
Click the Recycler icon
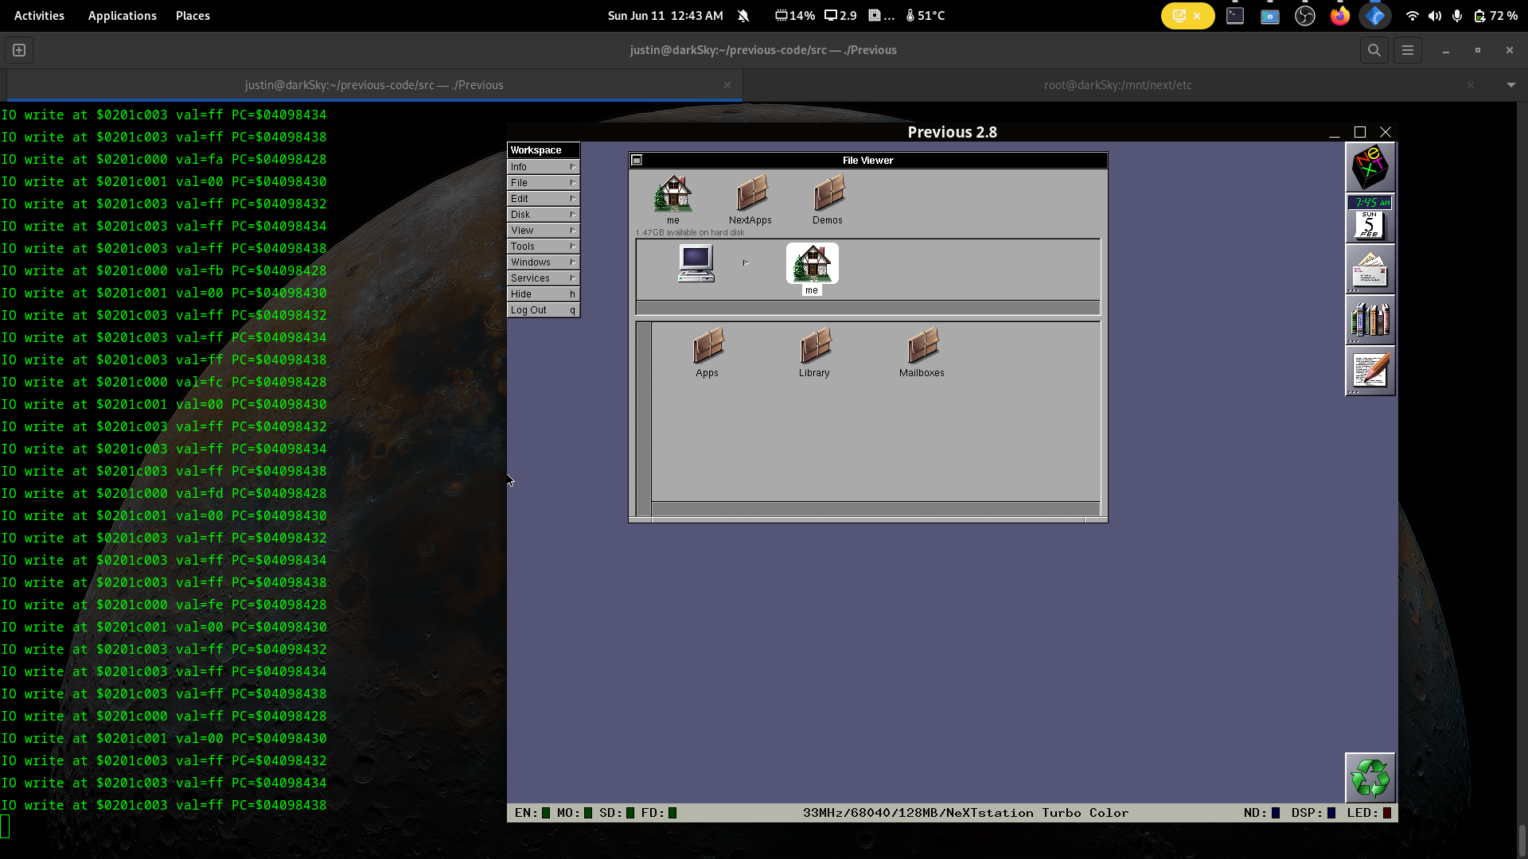(1370, 777)
